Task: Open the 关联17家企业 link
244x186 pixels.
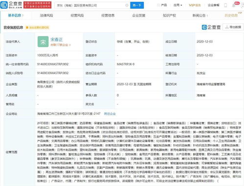Action: [x=60, y=45]
